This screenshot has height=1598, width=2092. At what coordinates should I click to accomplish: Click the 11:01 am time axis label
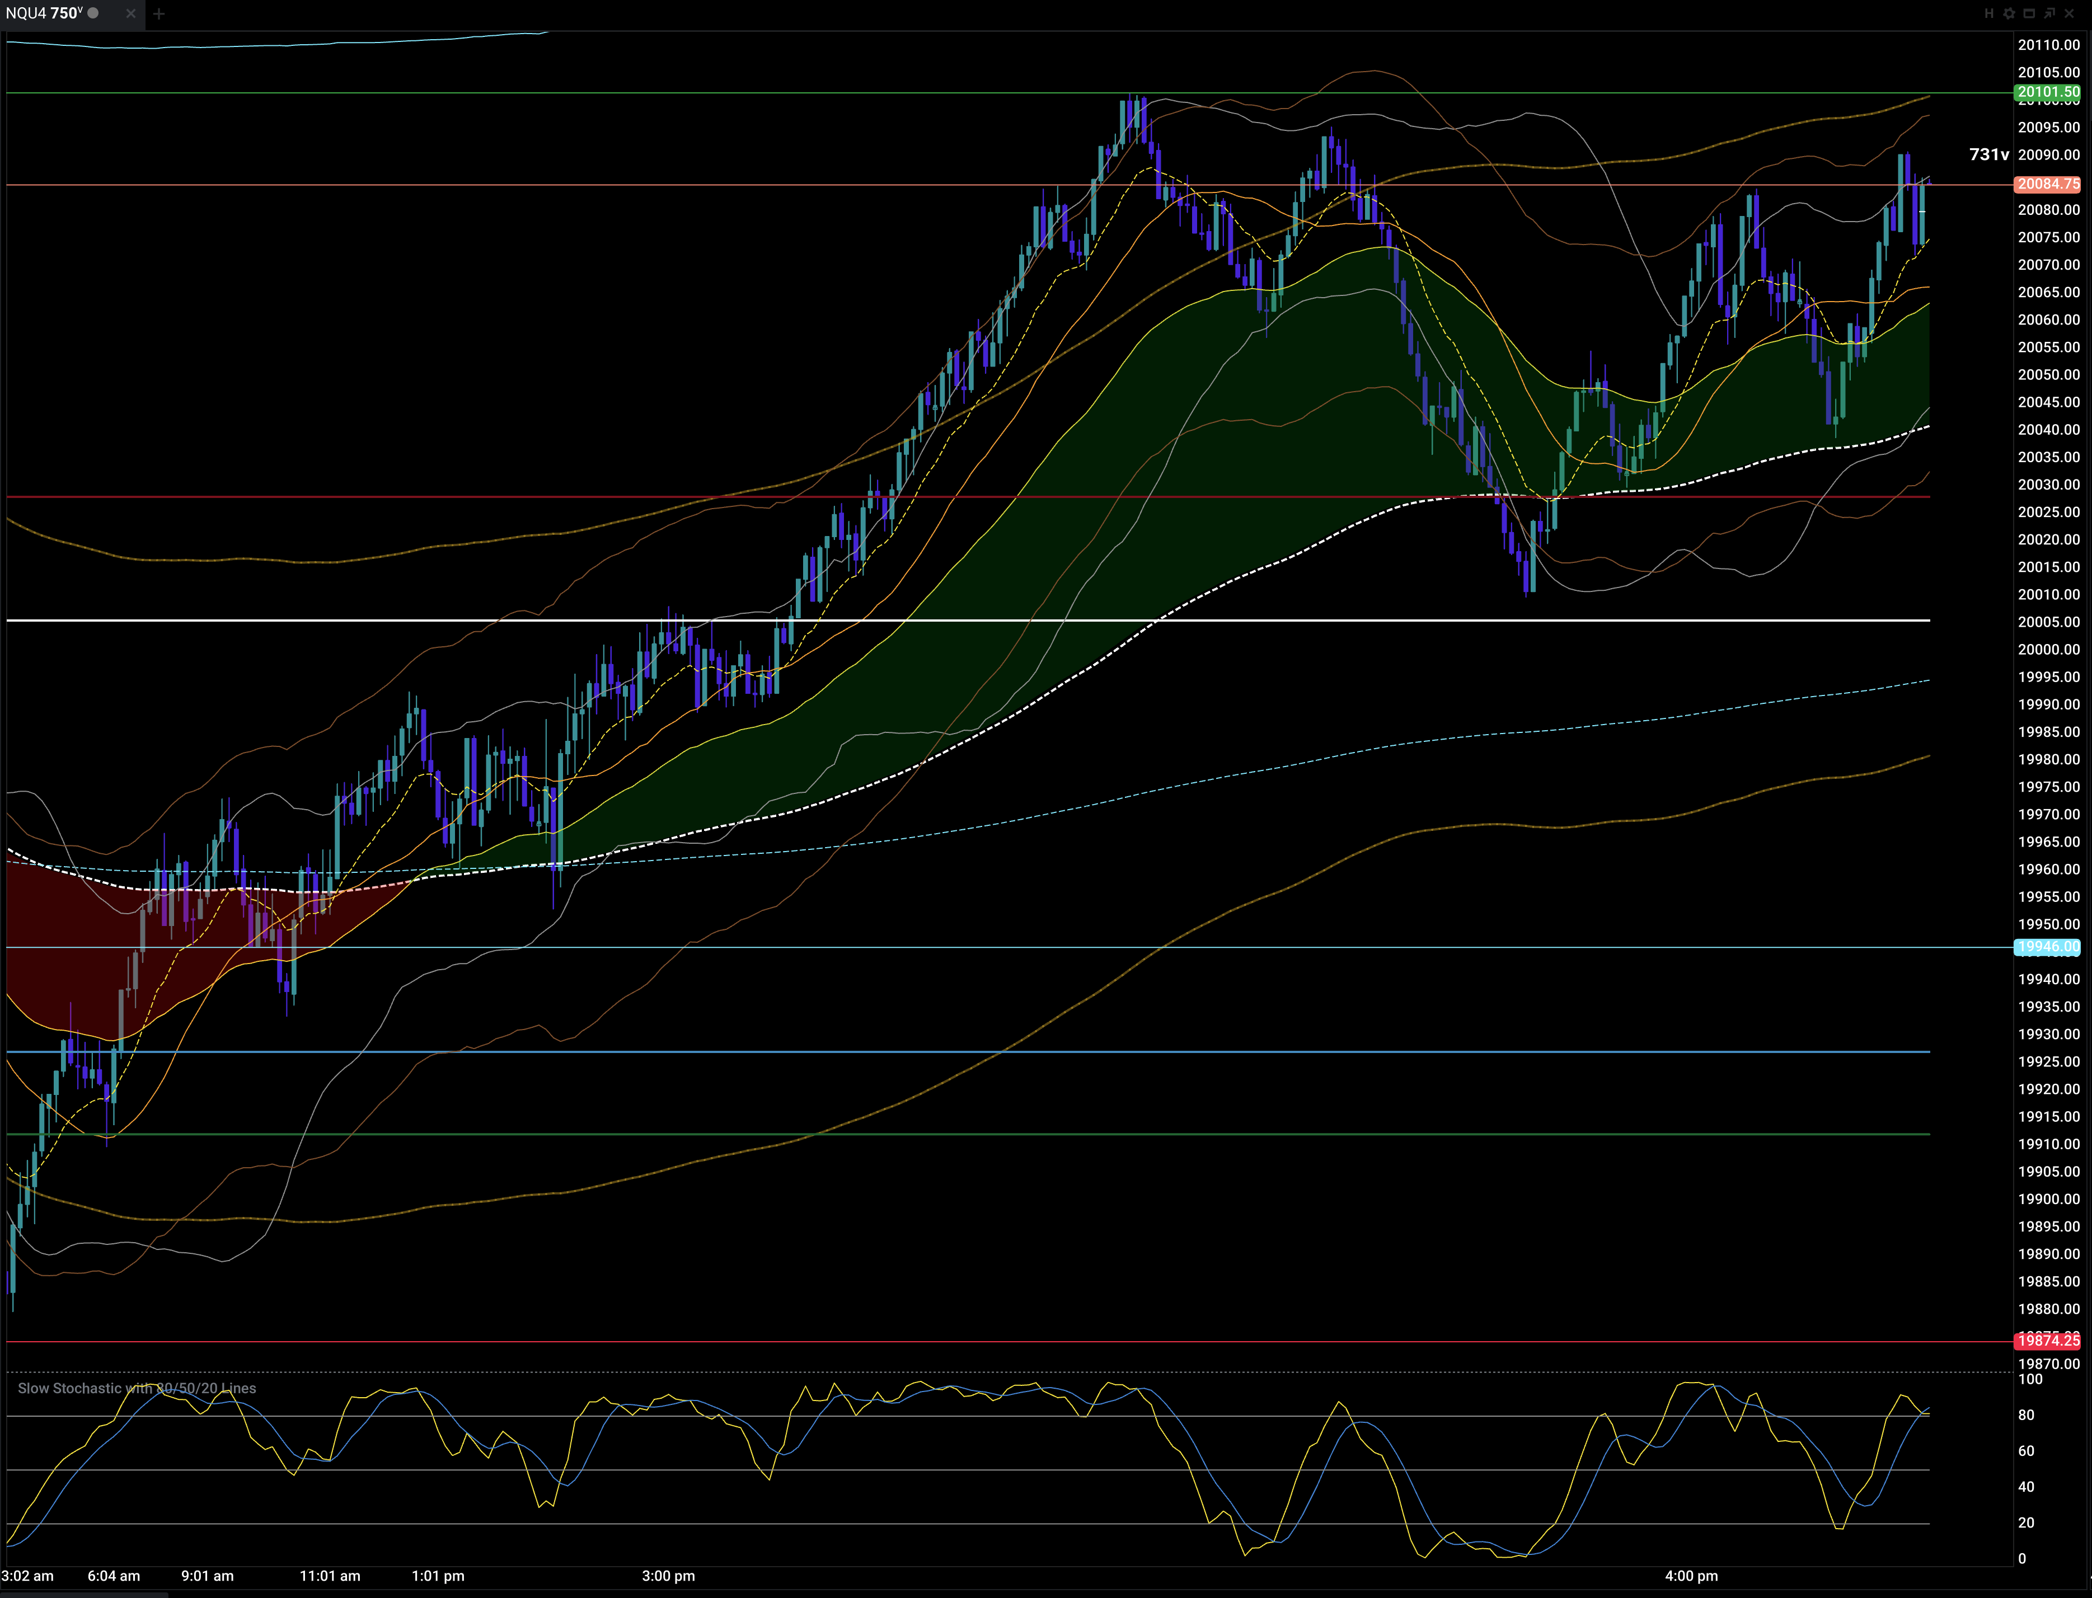click(329, 1576)
